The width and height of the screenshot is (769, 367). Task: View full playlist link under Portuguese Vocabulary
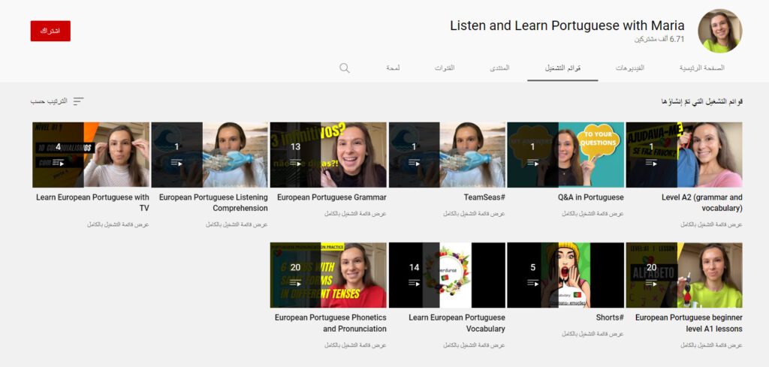click(474, 345)
